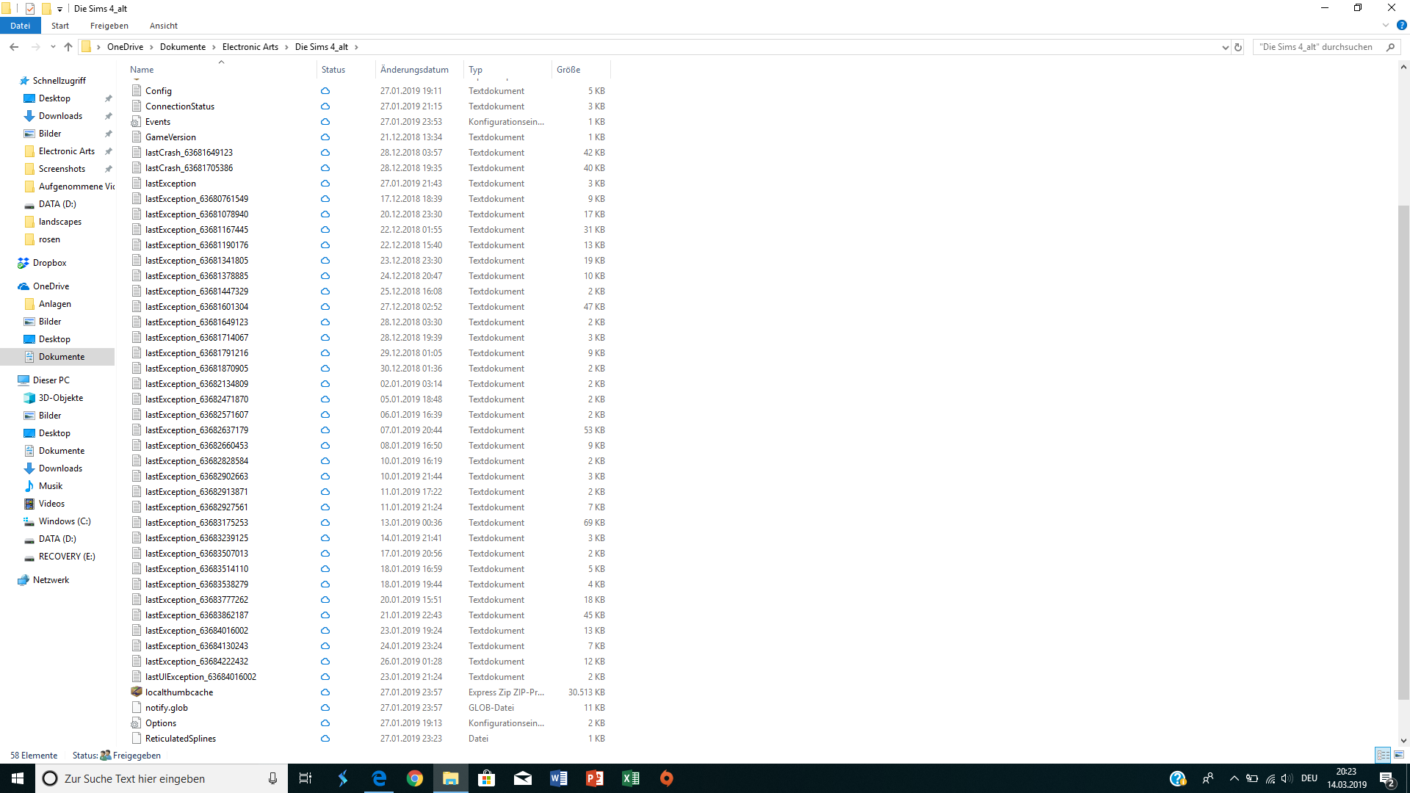1410x793 pixels.
Task: Navigate to Electronic Arts in breadcrumb
Action: point(250,47)
